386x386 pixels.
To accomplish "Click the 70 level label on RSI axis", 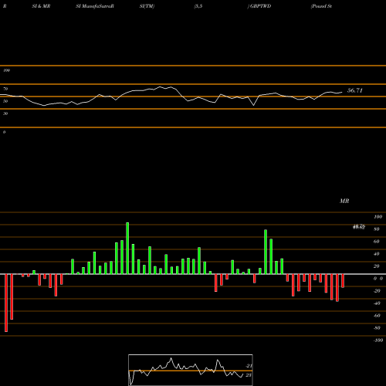I will [5, 89].
